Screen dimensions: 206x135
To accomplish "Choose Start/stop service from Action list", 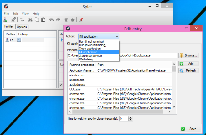I will click(x=99, y=56).
